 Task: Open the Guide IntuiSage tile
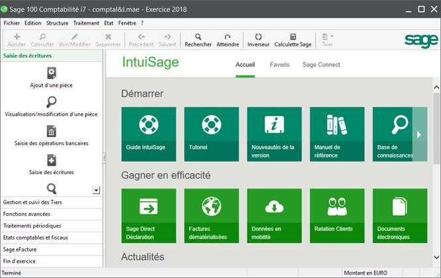coord(149,134)
